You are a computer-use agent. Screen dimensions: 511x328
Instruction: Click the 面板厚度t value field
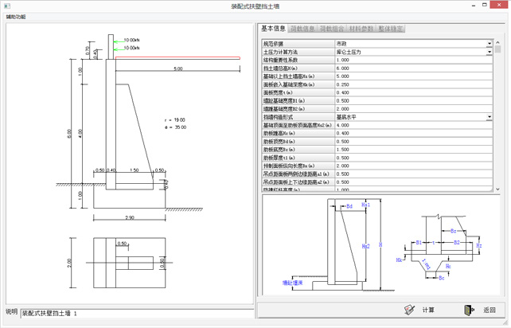[x=414, y=92]
